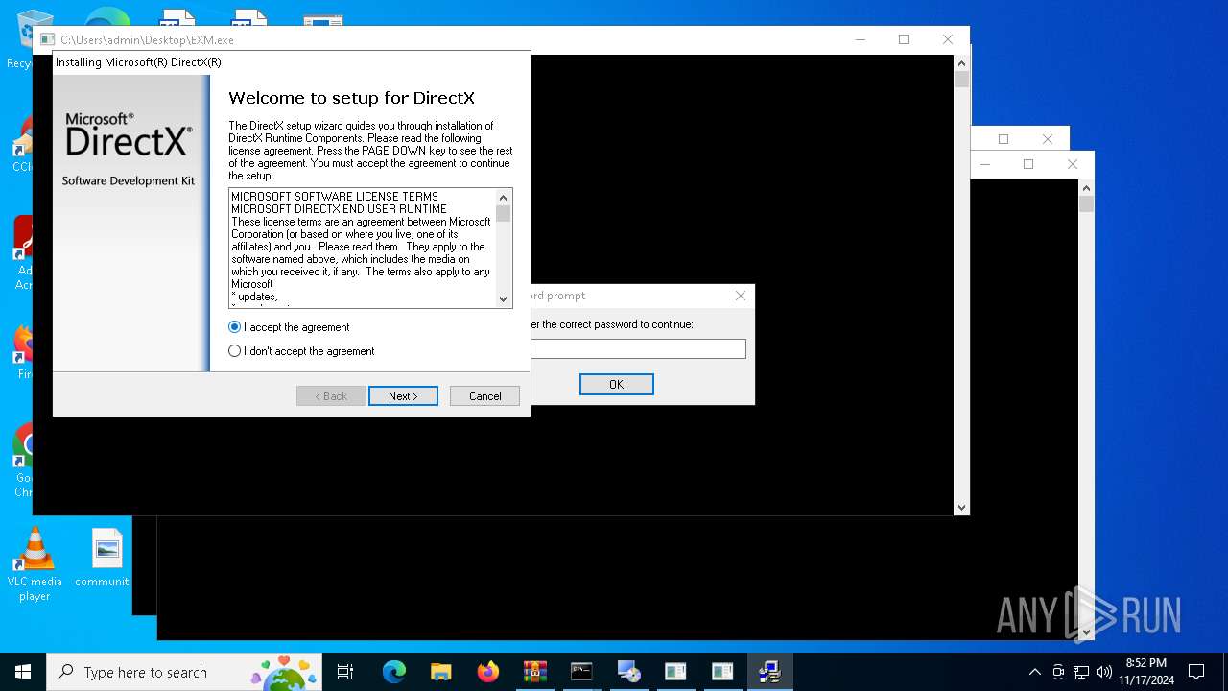Click the EXM.exe path in title bar
The image size is (1228, 691).
[147, 40]
